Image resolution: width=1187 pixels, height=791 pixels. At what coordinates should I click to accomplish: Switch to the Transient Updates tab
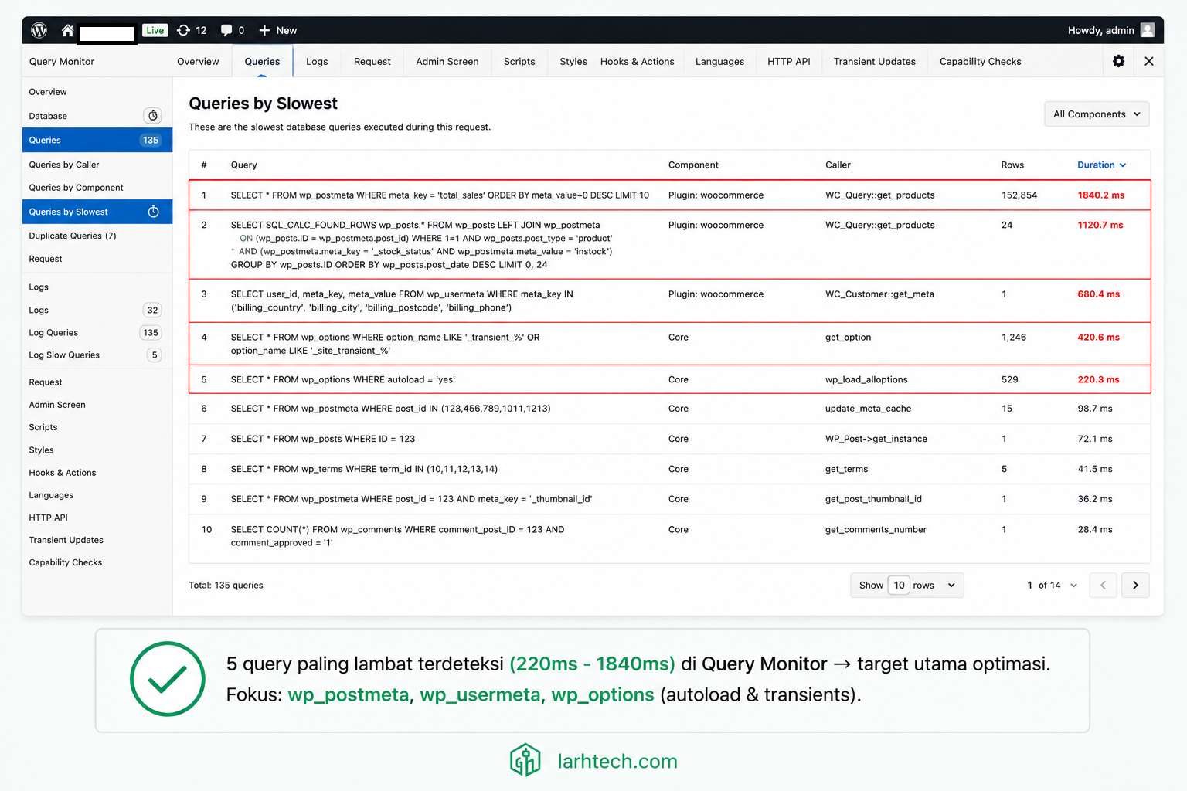click(x=874, y=61)
